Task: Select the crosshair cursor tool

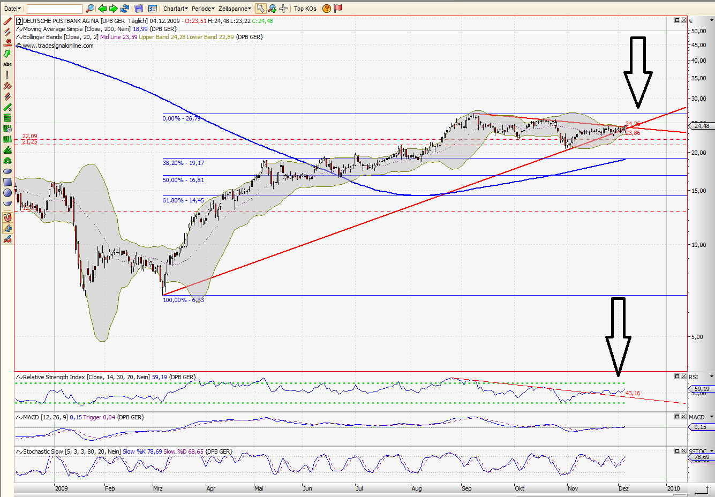Action: [x=283, y=9]
